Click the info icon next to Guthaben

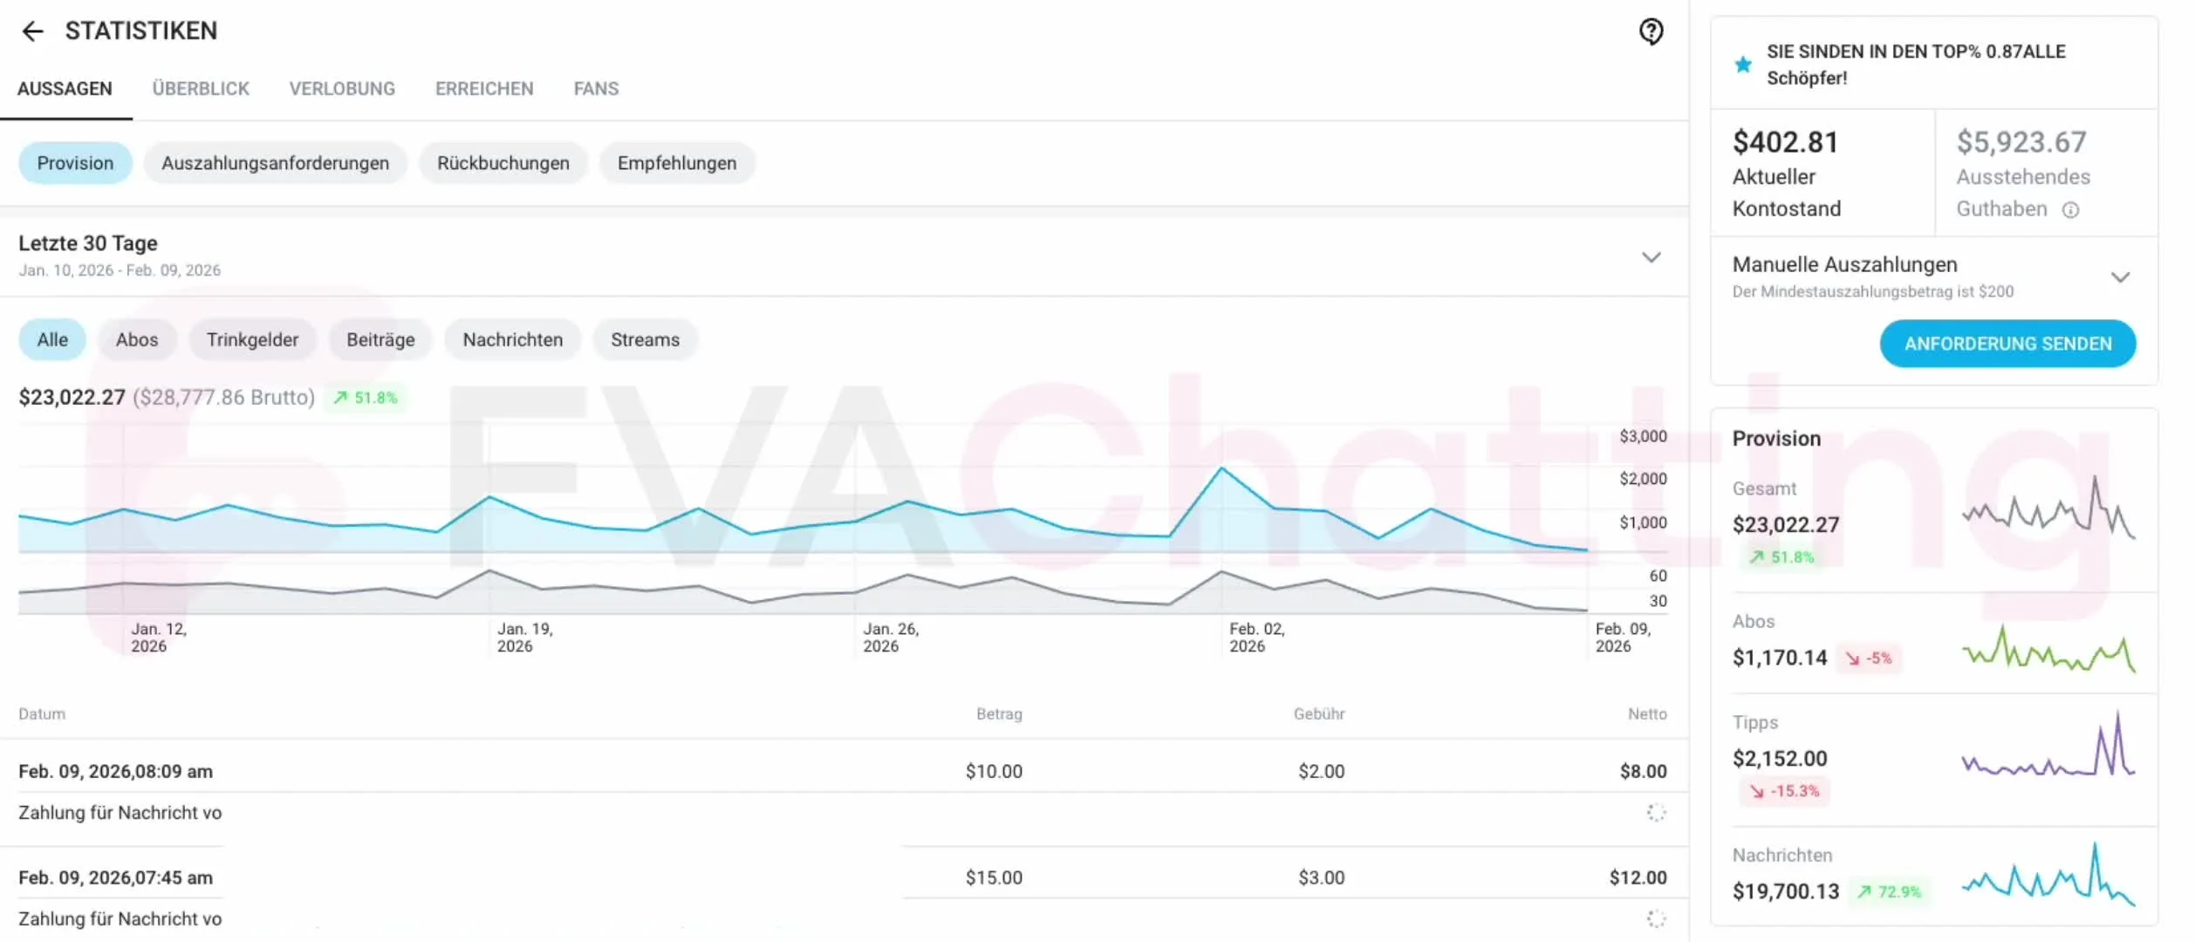click(2070, 210)
